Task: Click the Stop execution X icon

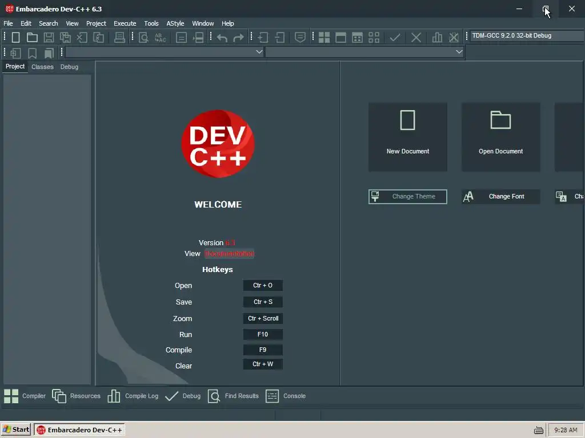Action: [x=416, y=37]
